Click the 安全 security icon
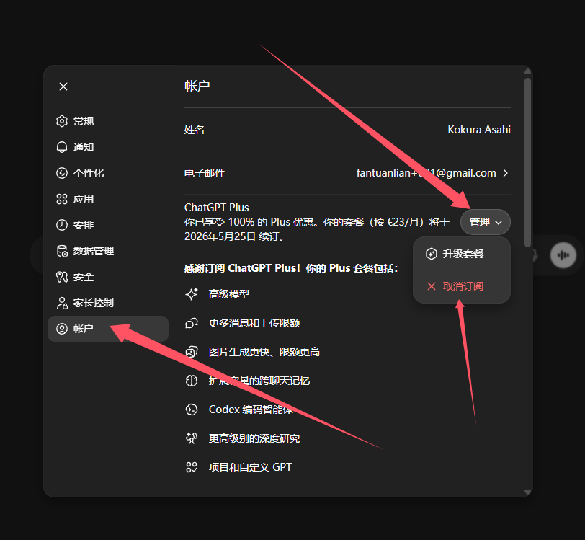585x540 pixels. pos(62,277)
